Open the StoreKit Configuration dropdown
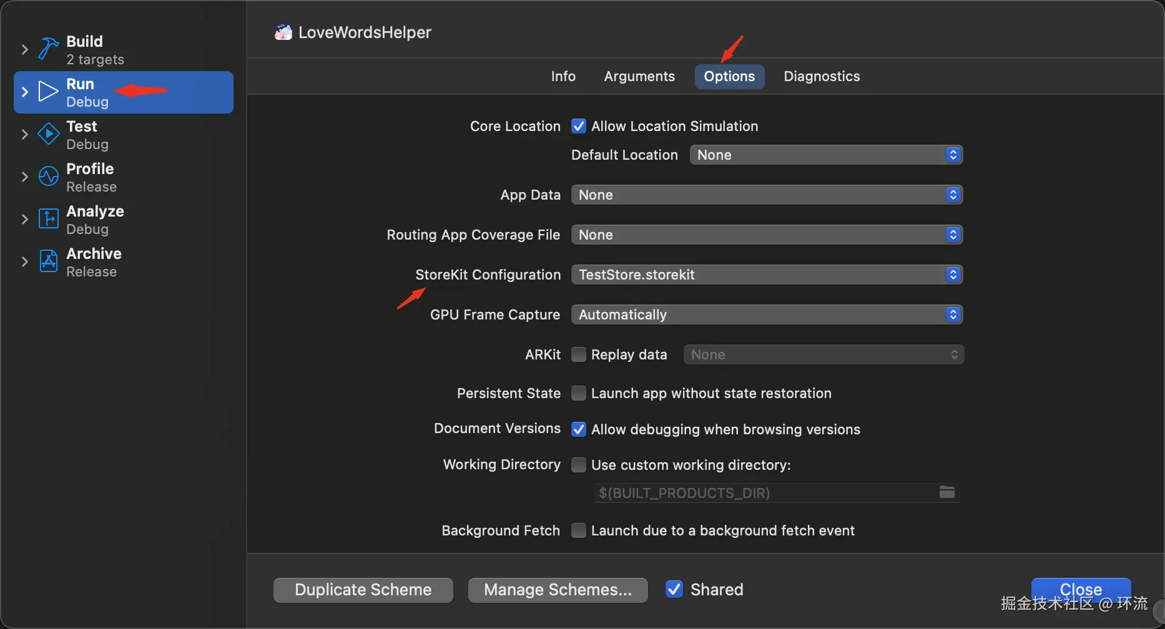 coord(766,275)
